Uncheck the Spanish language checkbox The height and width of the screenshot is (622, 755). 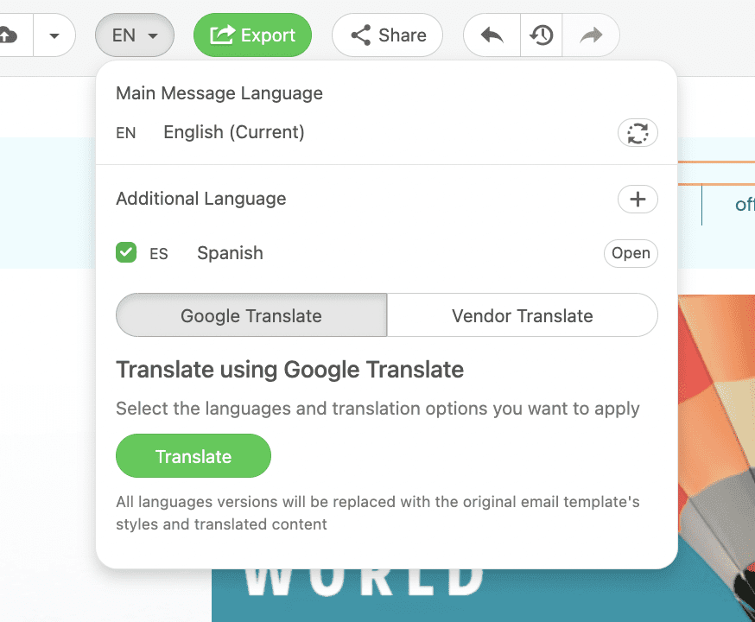[x=126, y=252]
